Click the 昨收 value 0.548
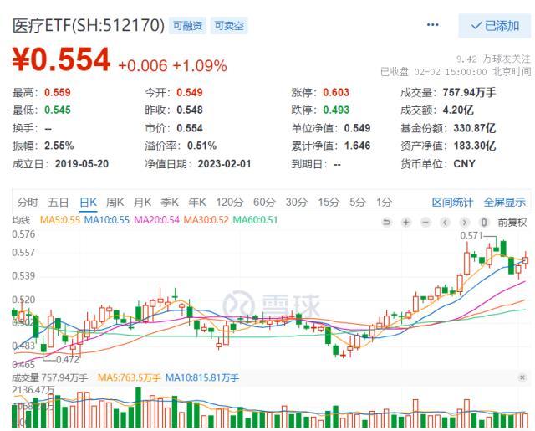535x431 pixels. tap(190, 110)
